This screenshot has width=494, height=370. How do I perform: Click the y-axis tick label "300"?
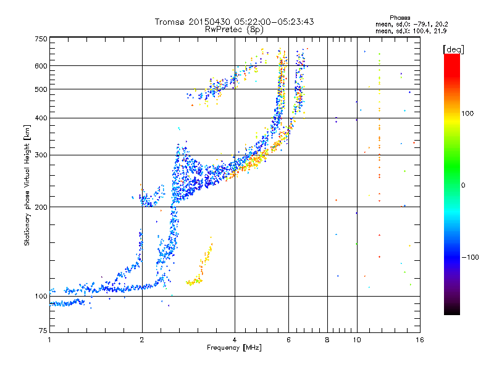[41, 155]
